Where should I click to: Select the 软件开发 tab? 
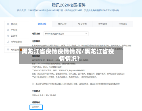[42, 24]
